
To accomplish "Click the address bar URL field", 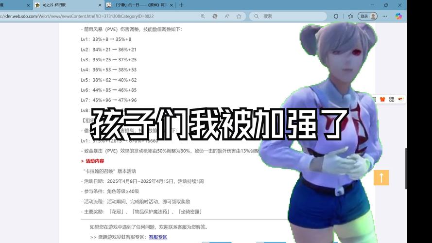I will tap(99, 16).
